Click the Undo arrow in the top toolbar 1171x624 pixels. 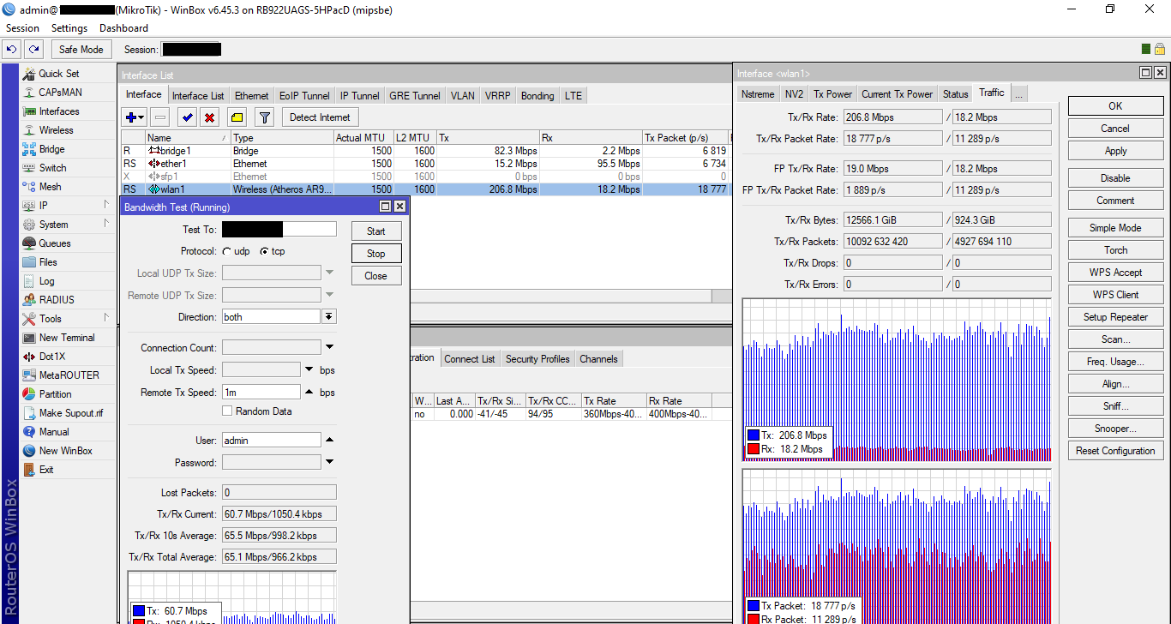(12, 50)
